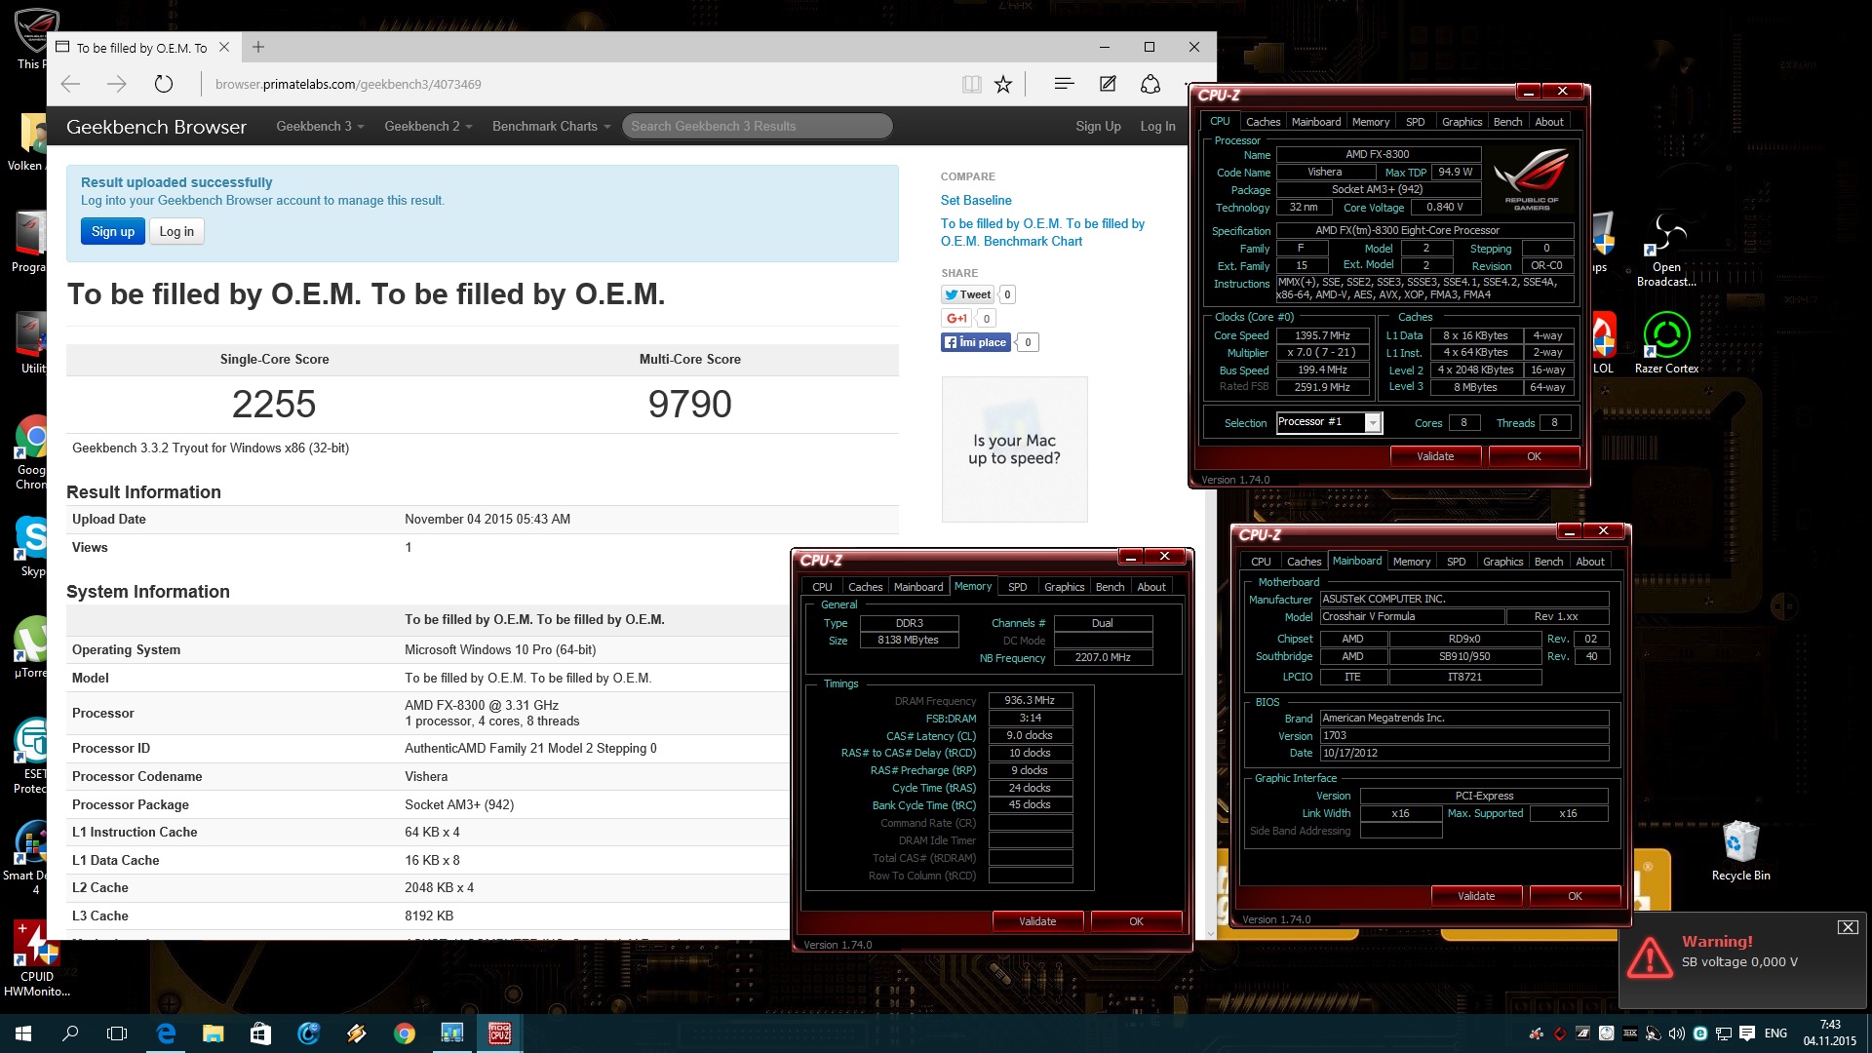Click the Tweet share button

tap(967, 294)
